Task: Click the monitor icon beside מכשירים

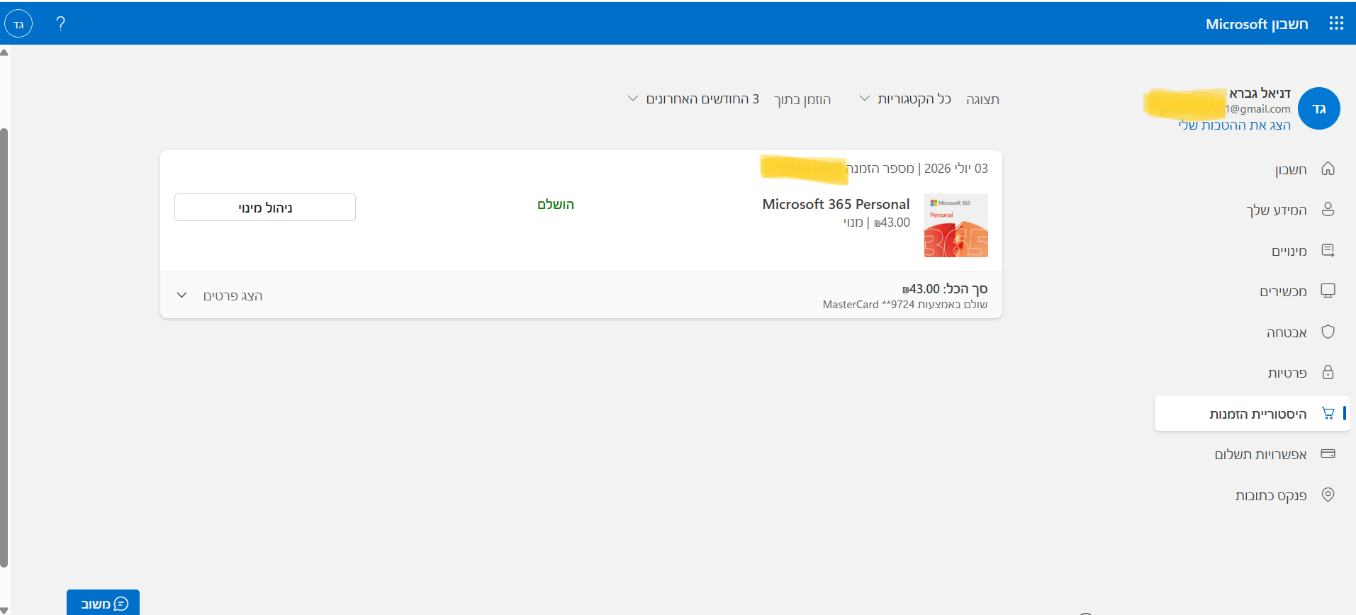Action: (x=1328, y=290)
